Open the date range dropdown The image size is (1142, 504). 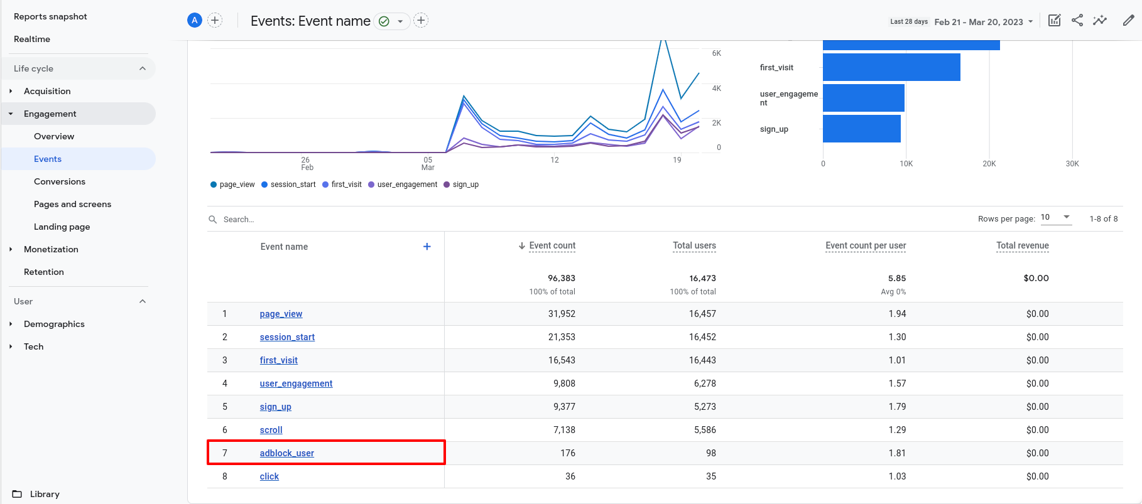coord(983,22)
